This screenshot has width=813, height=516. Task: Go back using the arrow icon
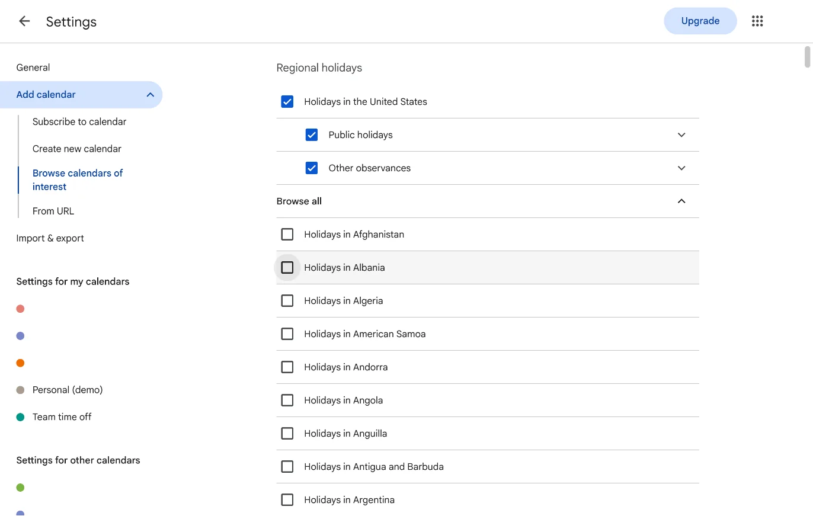click(24, 21)
